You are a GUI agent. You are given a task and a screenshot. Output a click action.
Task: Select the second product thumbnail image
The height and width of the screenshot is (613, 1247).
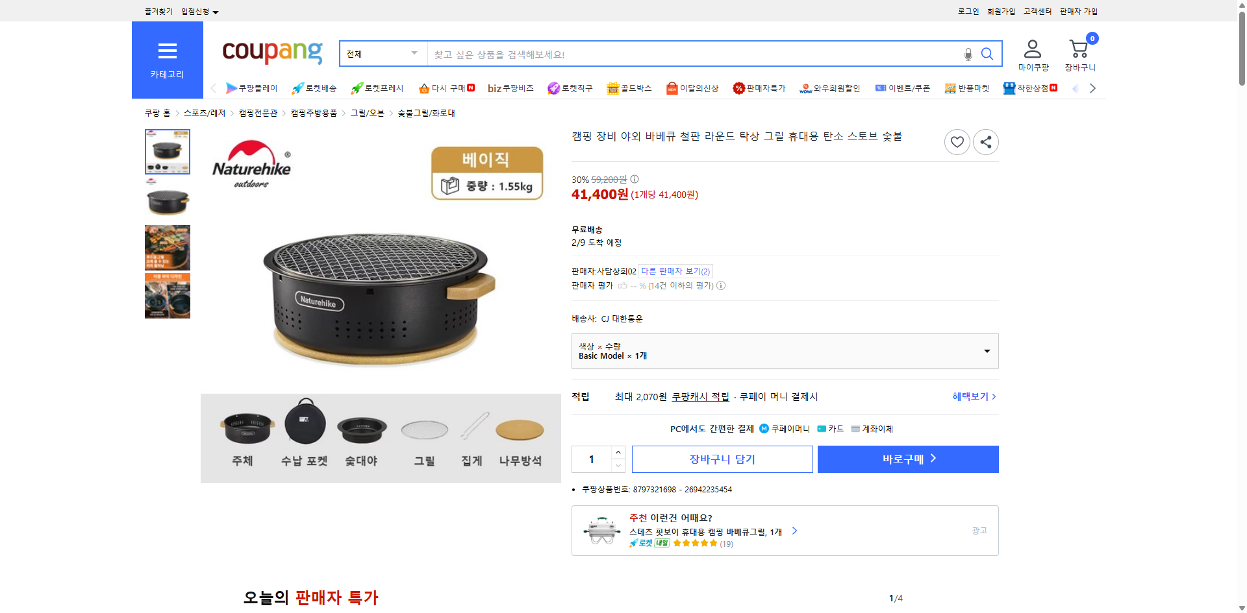[167, 200]
